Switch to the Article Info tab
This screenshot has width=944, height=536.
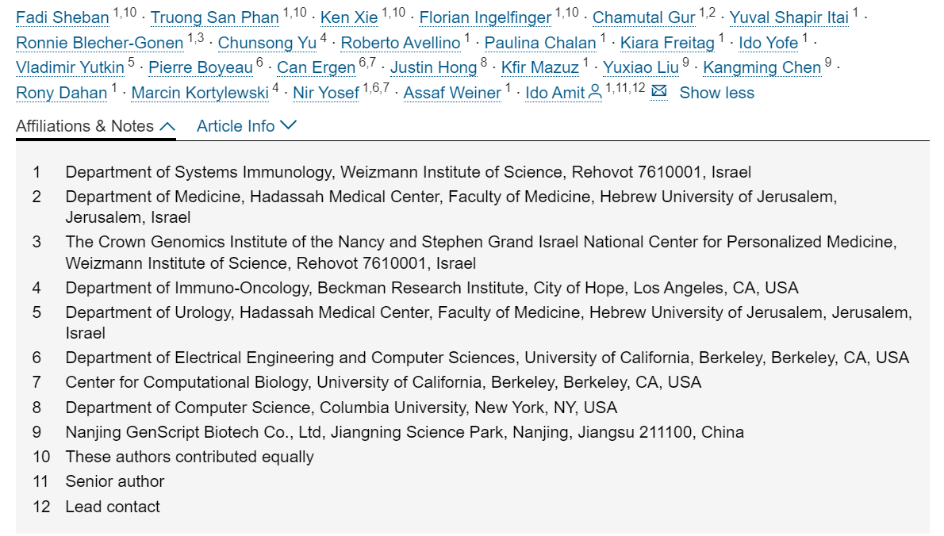pyautogui.click(x=236, y=126)
